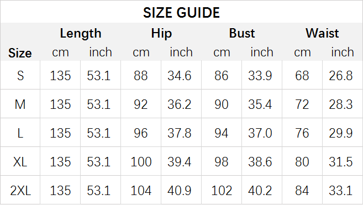This screenshot has width=363, height=205.
Task: Select the M size row label
Action: (x=20, y=104)
